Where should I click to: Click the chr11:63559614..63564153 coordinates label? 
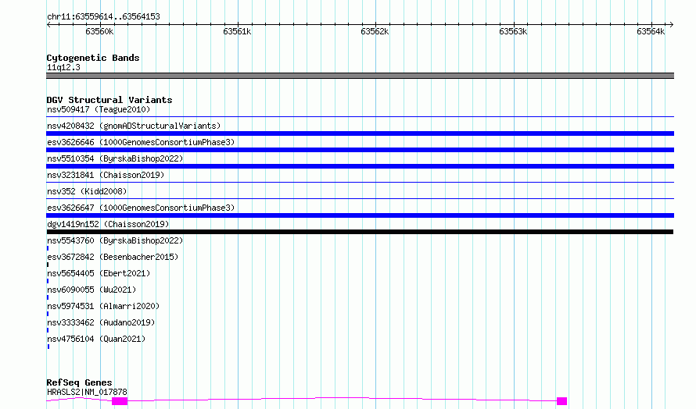click(103, 17)
